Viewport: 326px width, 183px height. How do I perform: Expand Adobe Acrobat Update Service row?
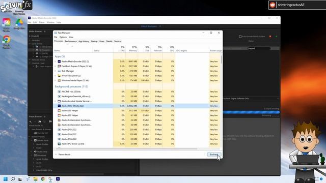(x=55, y=101)
